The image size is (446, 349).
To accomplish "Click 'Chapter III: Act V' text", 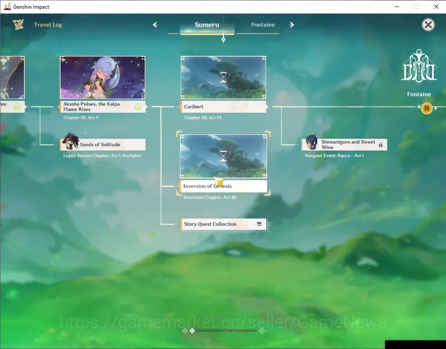I will click(81, 118).
